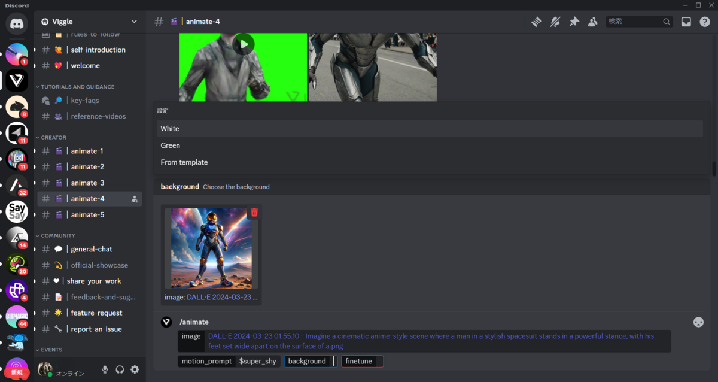Open the self-introduction channel
Image resolution: width=718 pixels, height=382 pixels.
point(90,50)
